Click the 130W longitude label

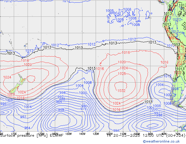(96, 134)
